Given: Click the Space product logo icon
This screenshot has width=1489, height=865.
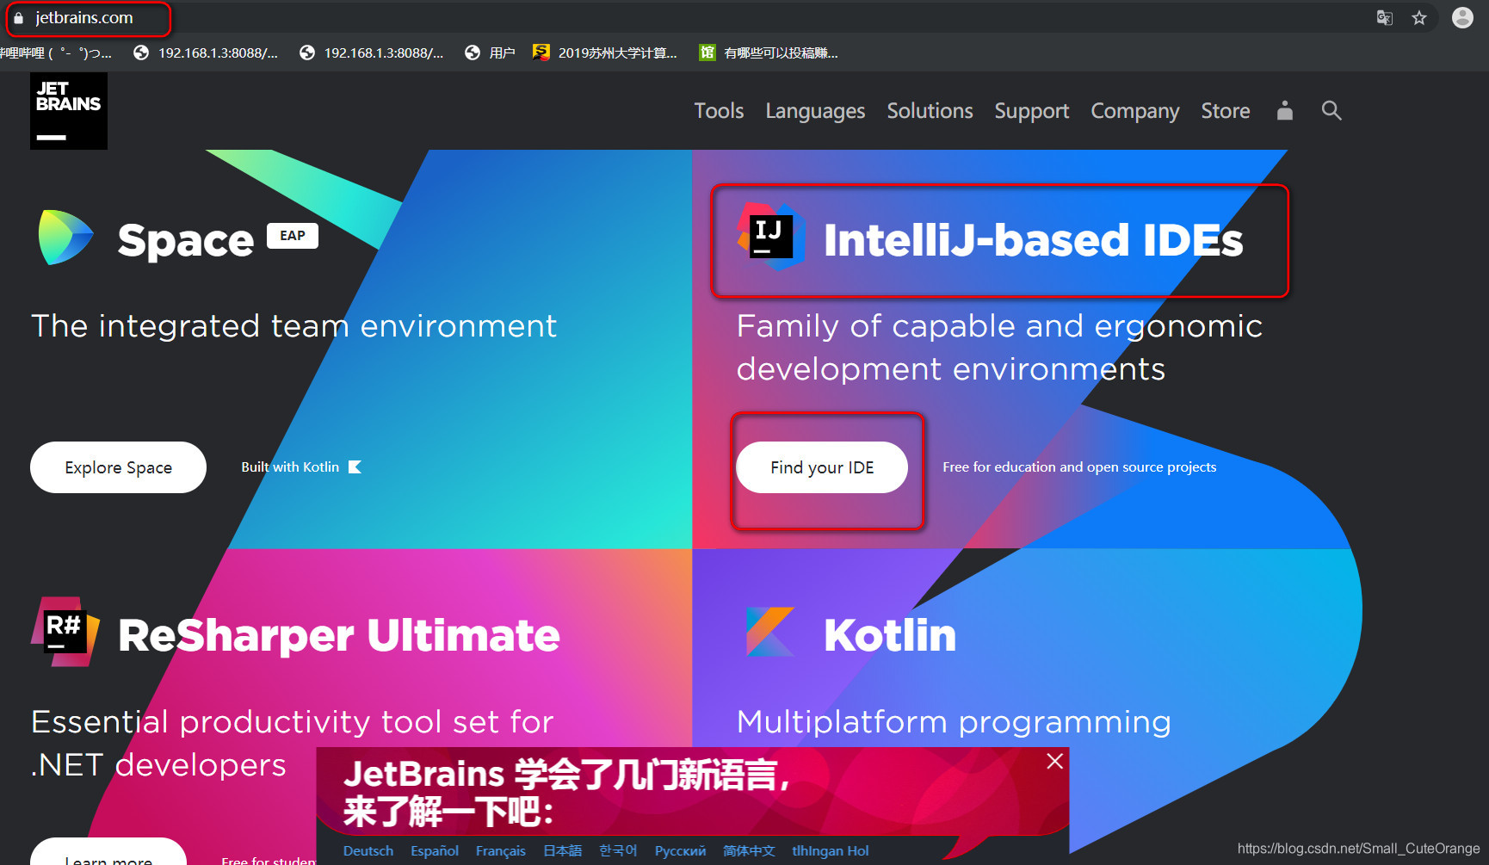Looking at the screenshot, I should coord(65,238).
